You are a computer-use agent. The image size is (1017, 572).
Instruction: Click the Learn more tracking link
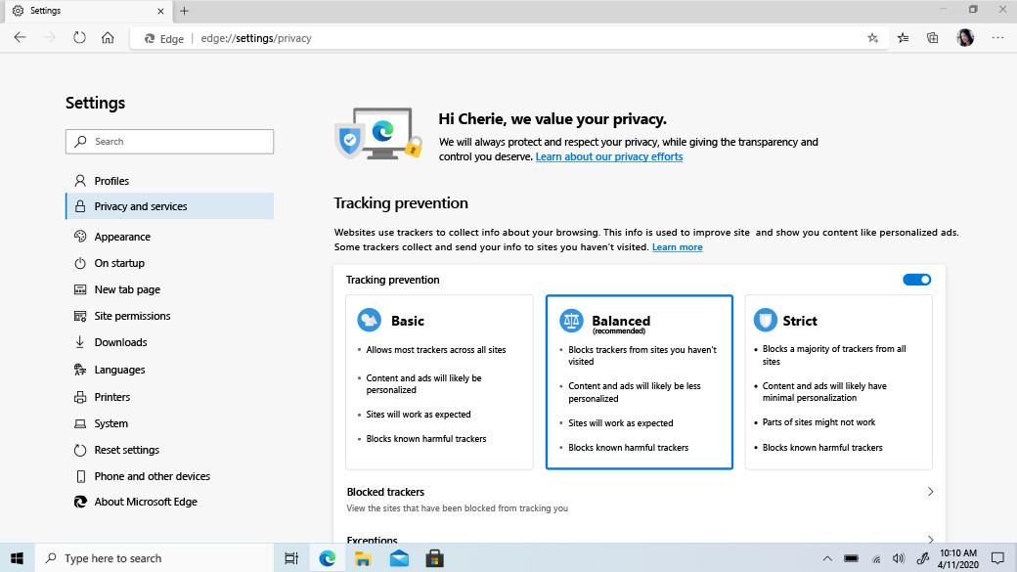tap(677, 247)
